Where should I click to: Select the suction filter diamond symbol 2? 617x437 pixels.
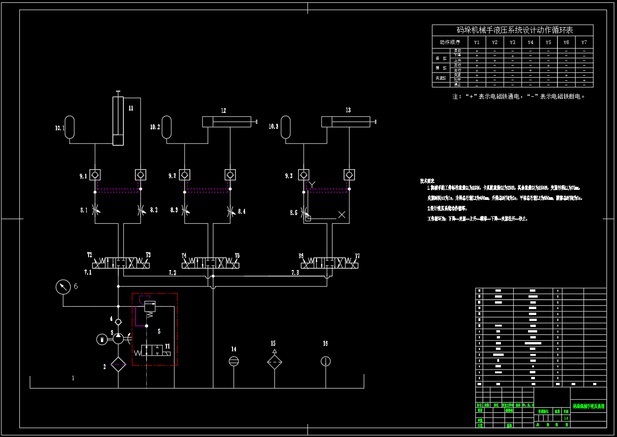pyautogui.click(x=118, y=365)
